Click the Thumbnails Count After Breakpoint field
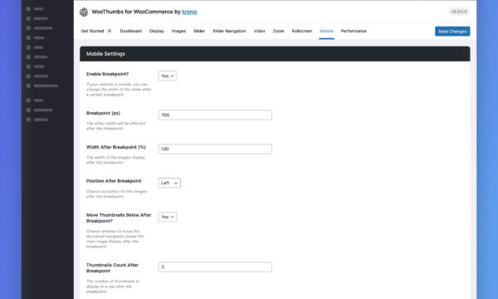This screenshot has width=498, height=299. pyautogui.click(x=215, y=267)
